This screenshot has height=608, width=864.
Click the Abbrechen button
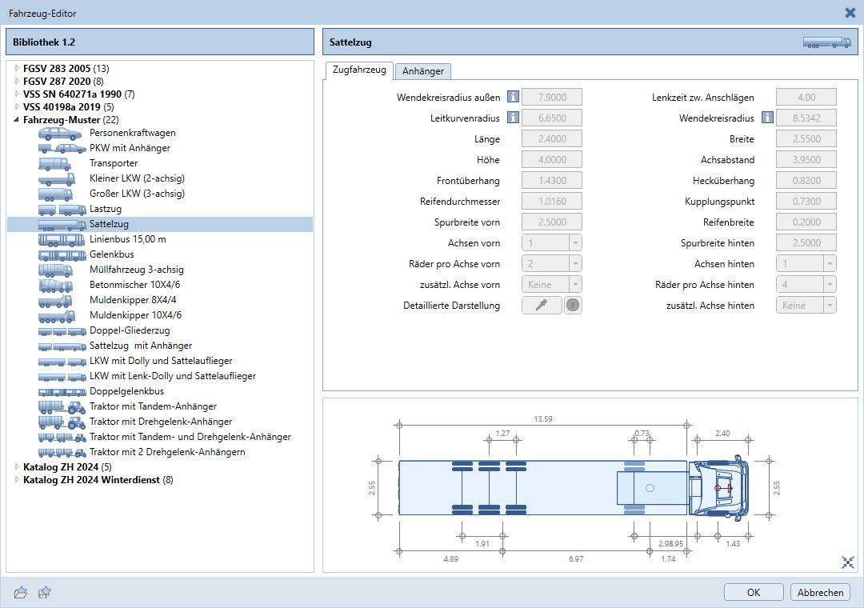(x=820, y=593)
